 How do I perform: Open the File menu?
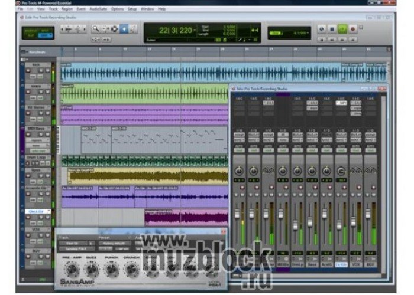(20, 9)
